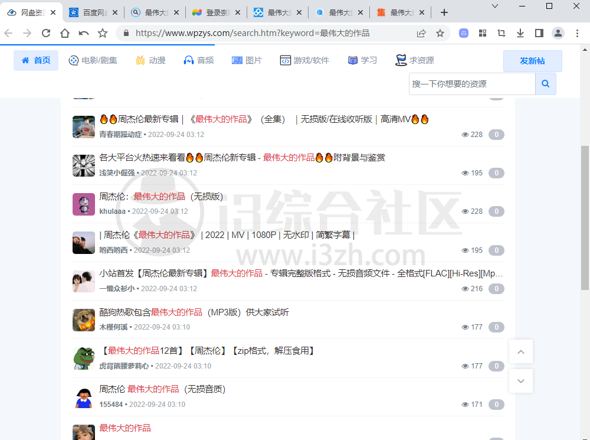Click the browser address bar URL
The width and height of the screenshot is (590, 440).
tap(253, 33)
